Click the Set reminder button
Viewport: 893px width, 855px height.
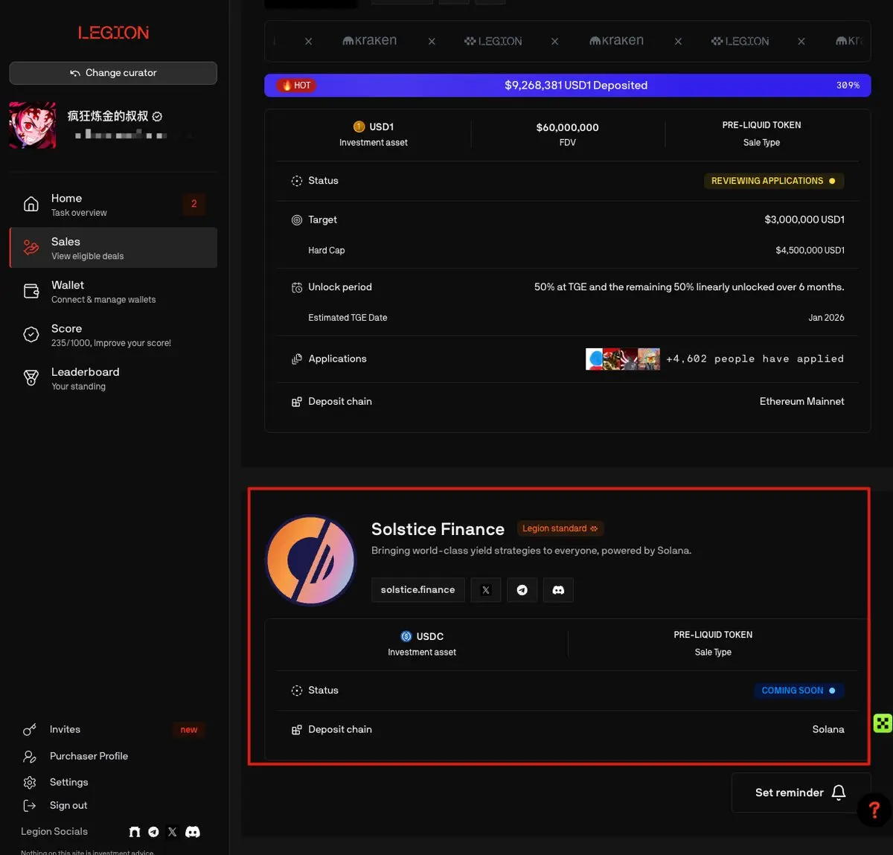coord(801,792)
